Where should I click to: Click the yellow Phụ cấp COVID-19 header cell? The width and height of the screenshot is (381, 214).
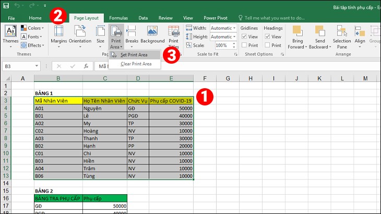[x=171, y=101]
